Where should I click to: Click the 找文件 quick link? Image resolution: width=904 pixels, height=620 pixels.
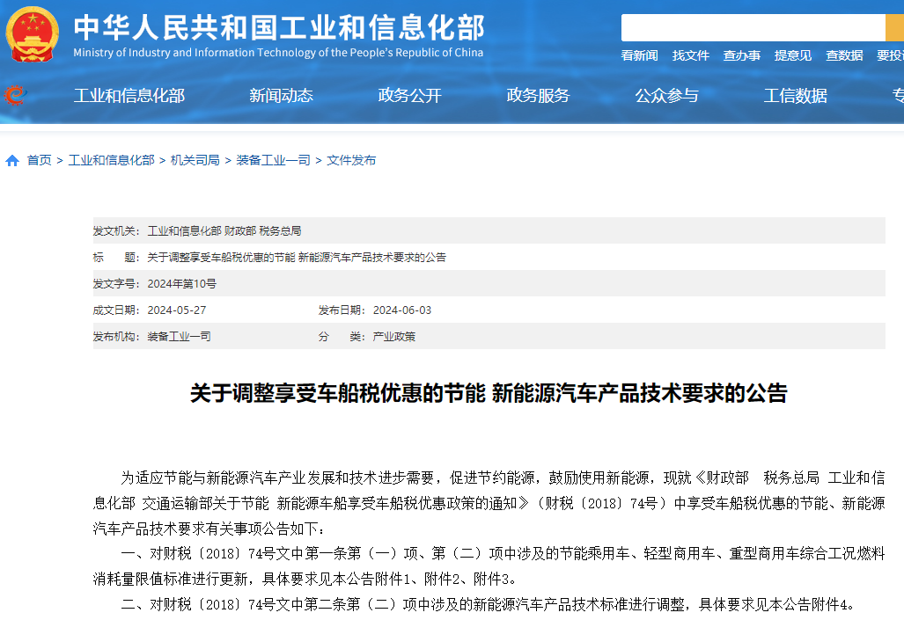coord(690,55)
